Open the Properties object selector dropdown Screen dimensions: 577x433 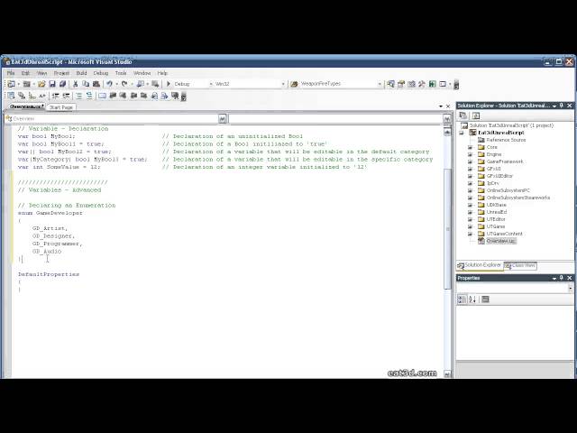(571, 288)
